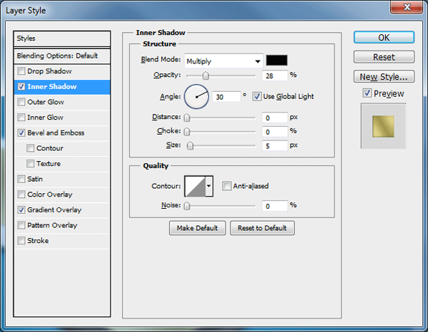Select the Drop Shadow effect row
The height and width of the screenshot is (332, 428).
(x=62, y=71)
